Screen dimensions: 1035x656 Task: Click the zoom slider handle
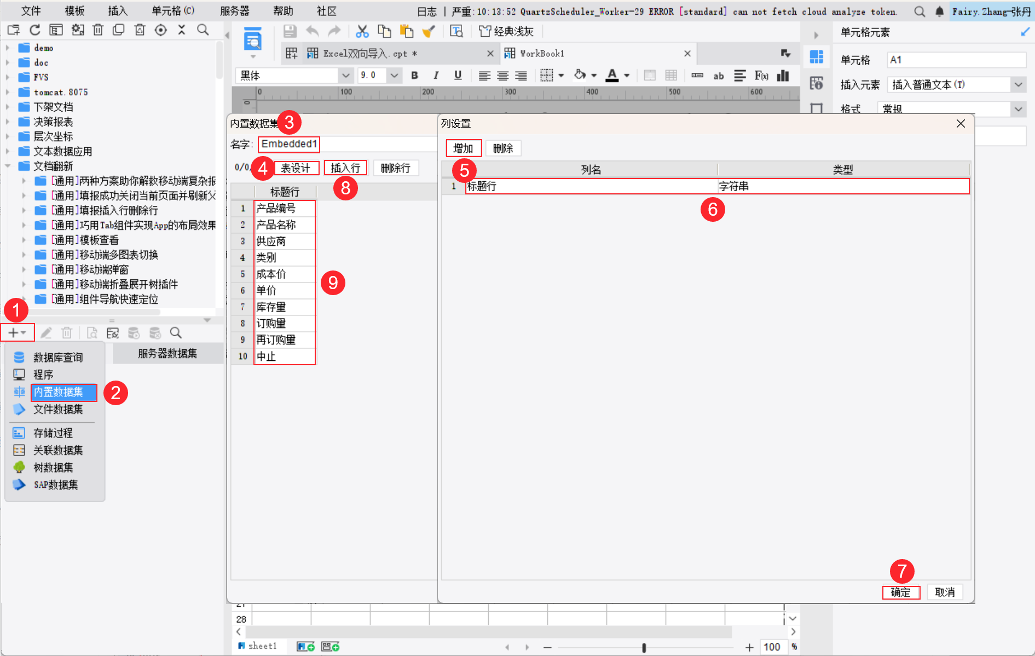644,648
